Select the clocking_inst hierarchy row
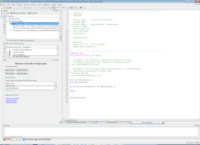200x145 pixels. point(35,30)
